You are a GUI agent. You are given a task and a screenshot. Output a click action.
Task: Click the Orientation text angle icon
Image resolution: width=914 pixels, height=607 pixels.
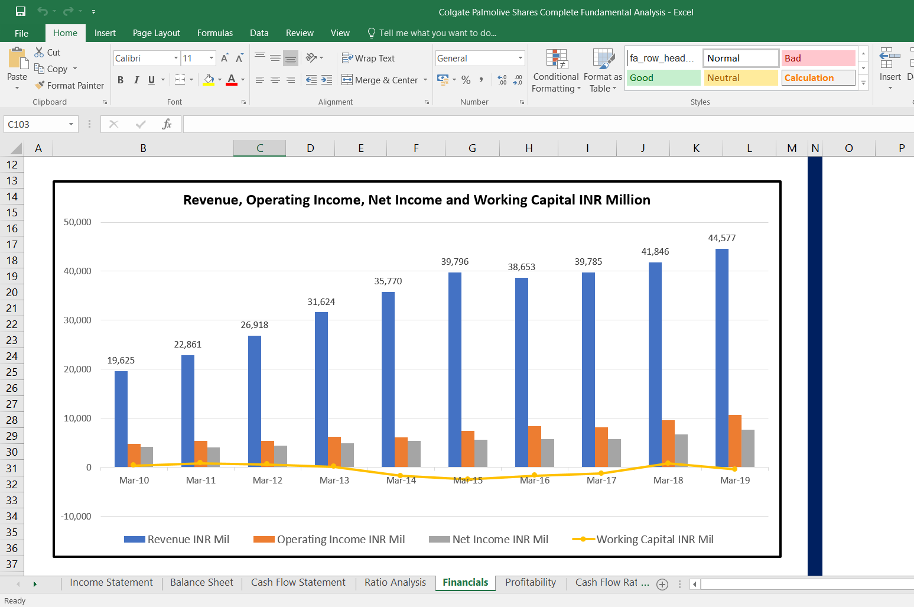click(311, 57)
